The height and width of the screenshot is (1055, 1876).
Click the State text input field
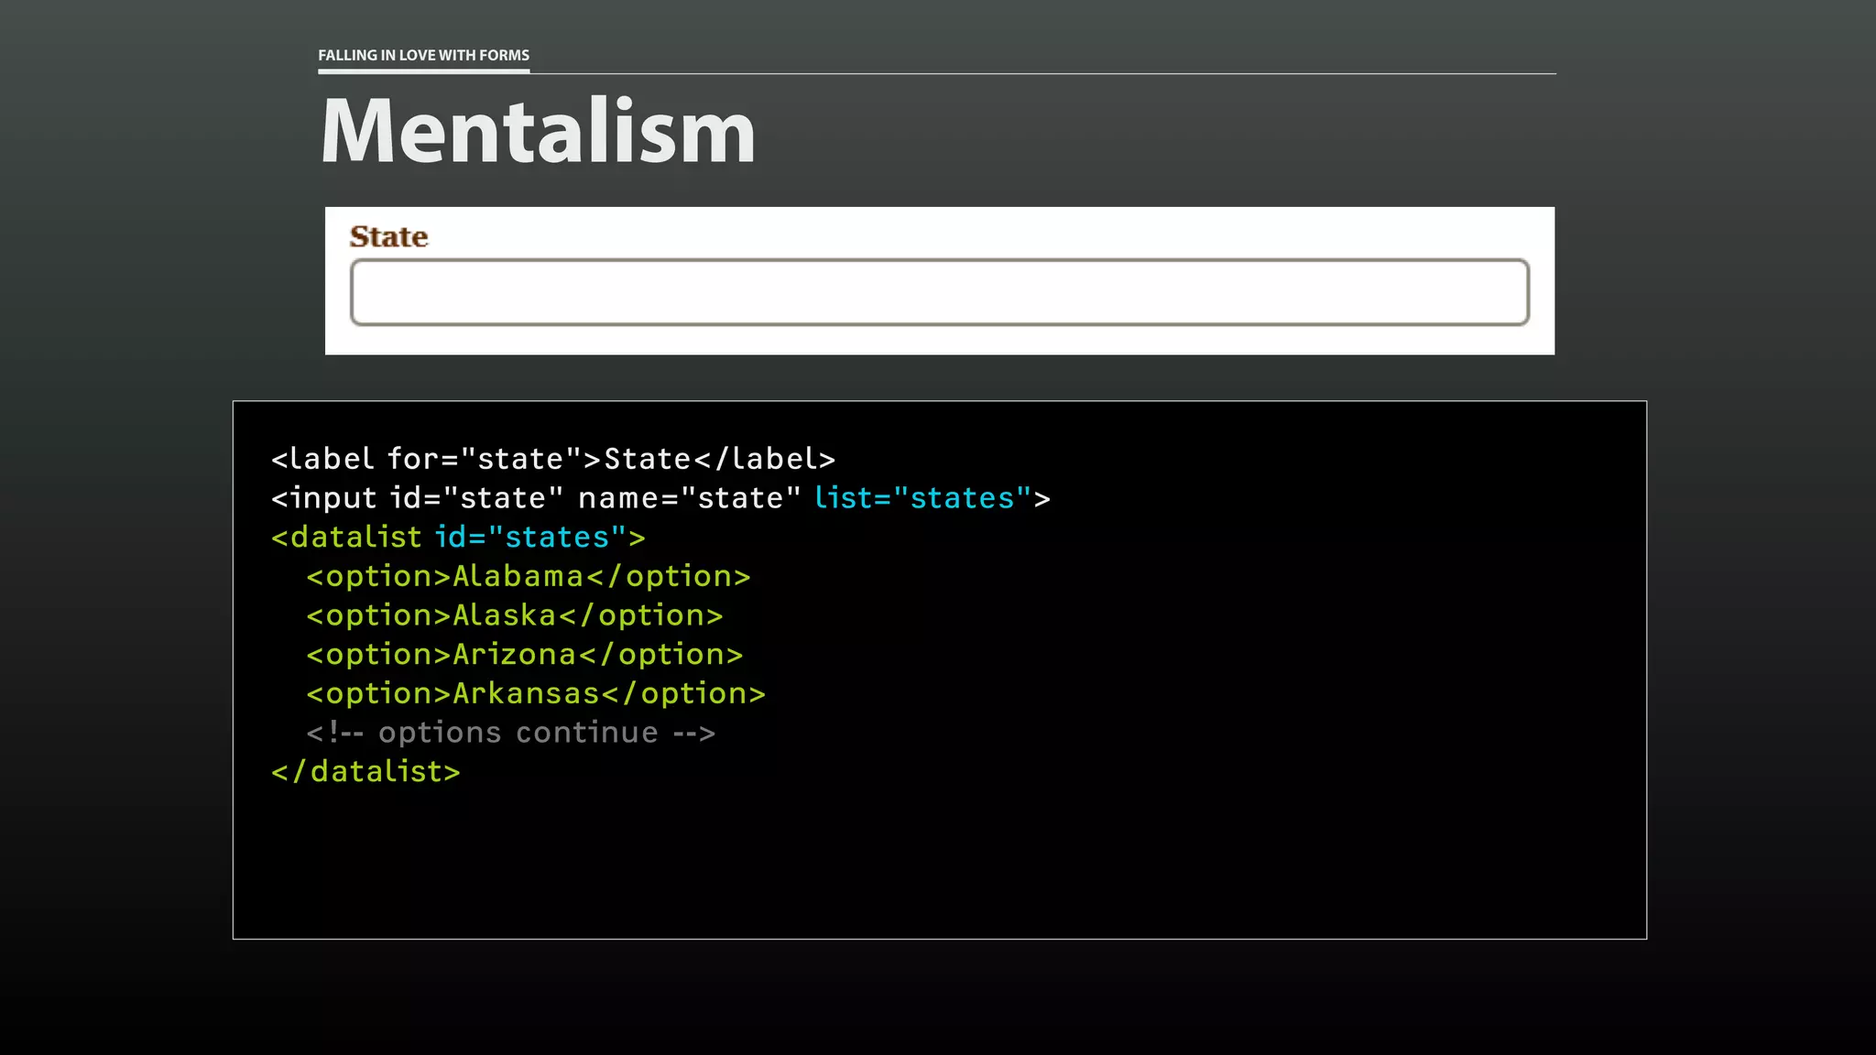pyautogui.click(x=939, y=292)
